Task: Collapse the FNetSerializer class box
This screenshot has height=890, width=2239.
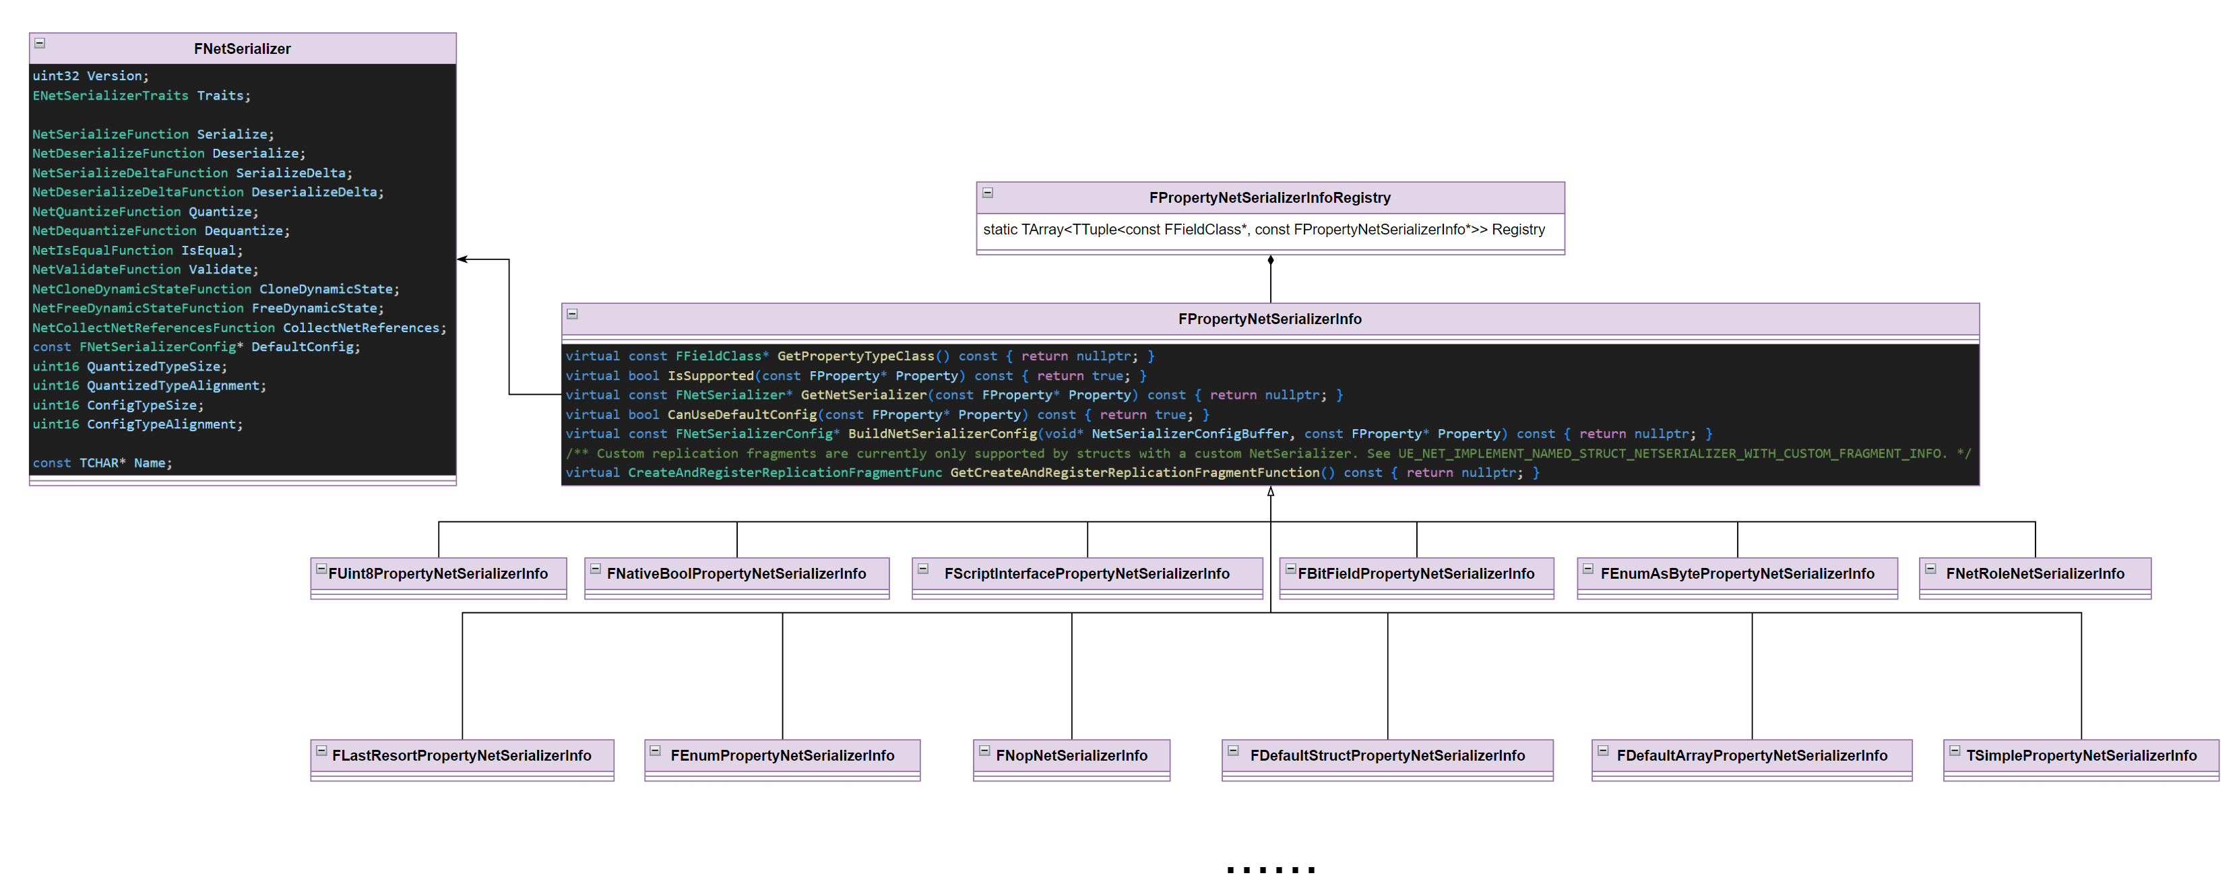Action: click(40, 44)
